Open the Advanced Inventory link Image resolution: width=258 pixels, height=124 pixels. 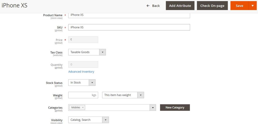[81, 72]
